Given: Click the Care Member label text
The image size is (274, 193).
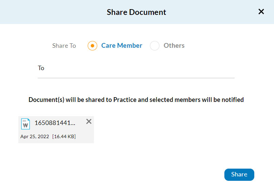Looking at the screenshot, I should [122, 46].
